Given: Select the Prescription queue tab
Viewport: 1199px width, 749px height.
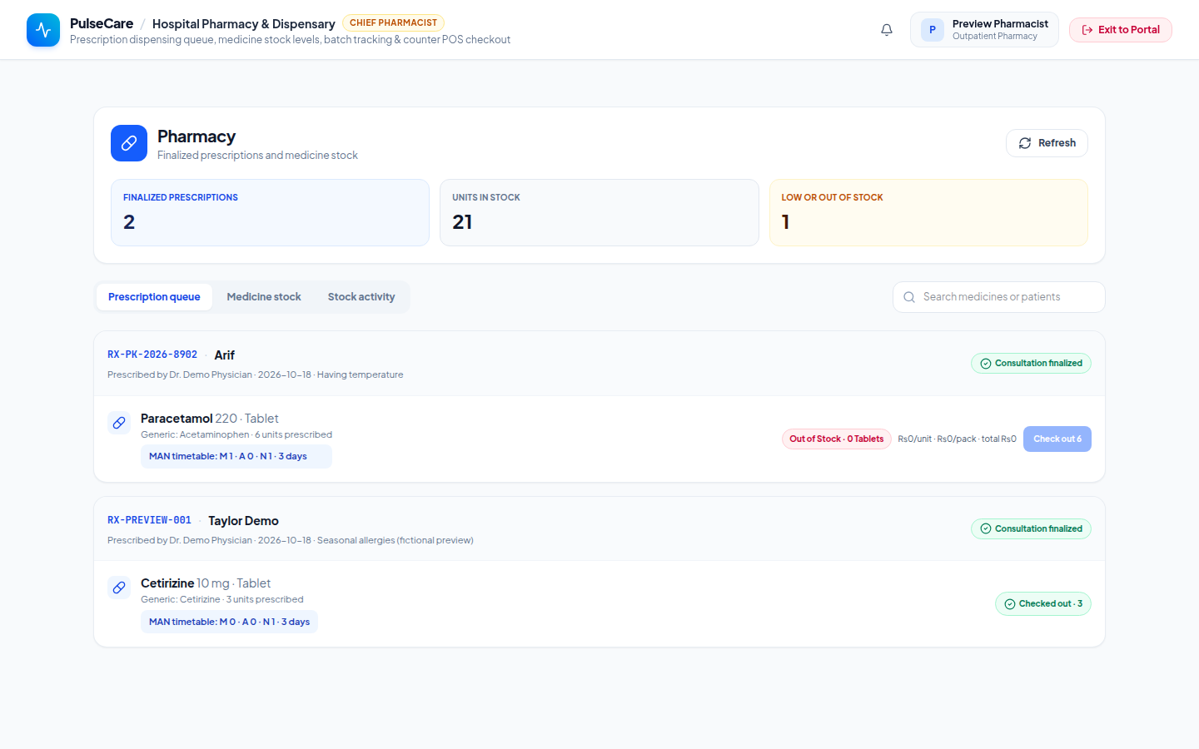Looking at the screenshot, I should 154,297.
